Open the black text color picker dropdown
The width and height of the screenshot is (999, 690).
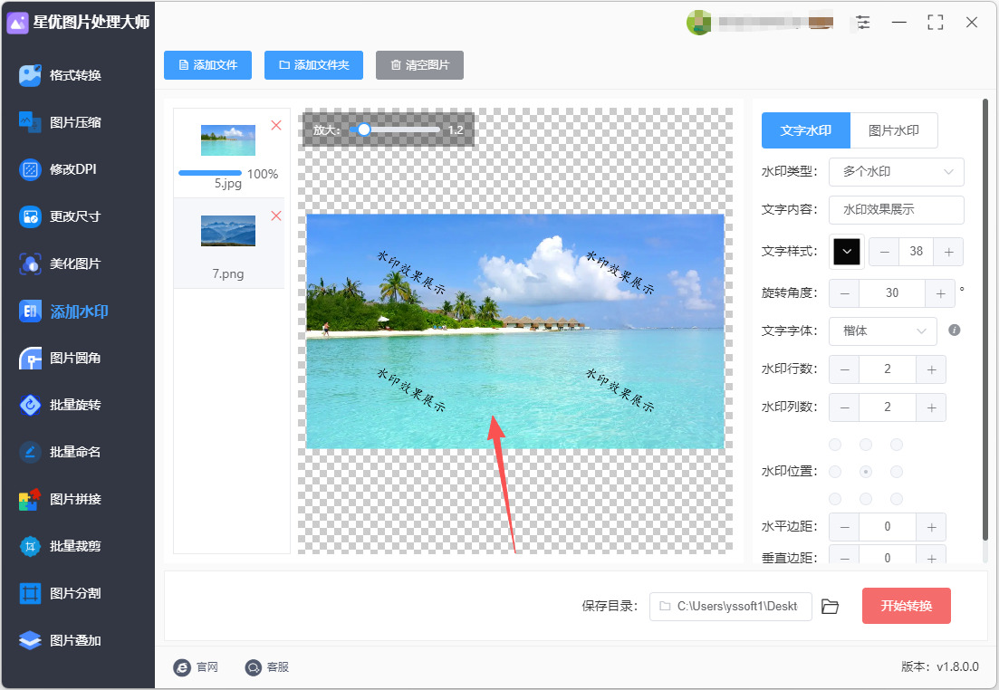pyautogui.click(x=847, y=252)
